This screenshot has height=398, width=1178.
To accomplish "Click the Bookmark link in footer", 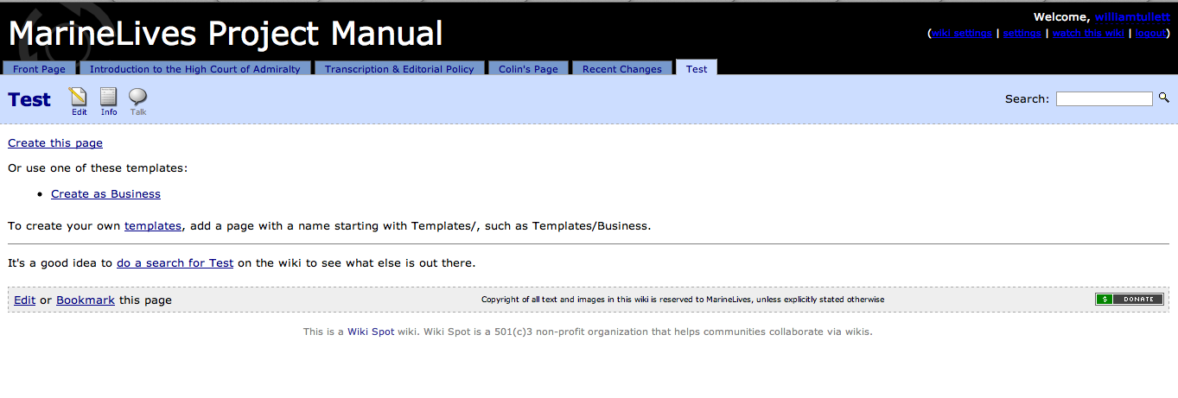I will click(86, 300).
